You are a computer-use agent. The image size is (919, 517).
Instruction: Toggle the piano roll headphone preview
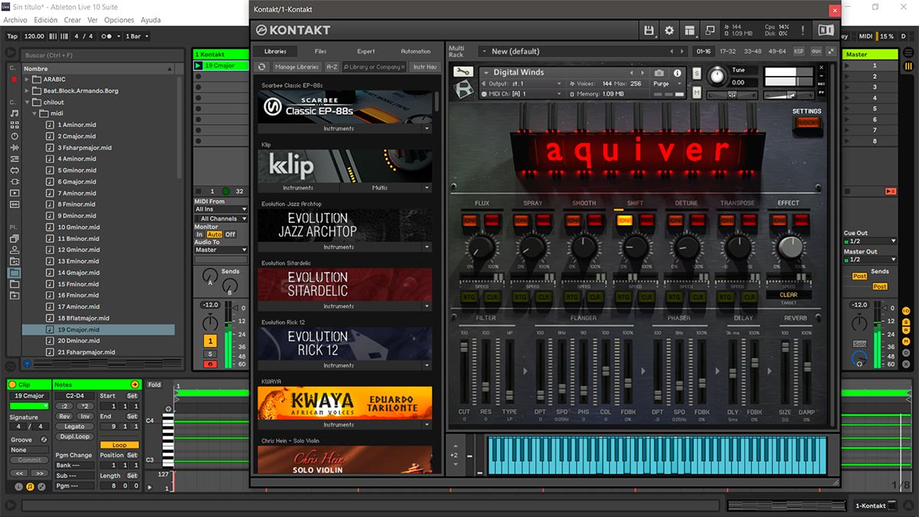[x=168, y=409]
